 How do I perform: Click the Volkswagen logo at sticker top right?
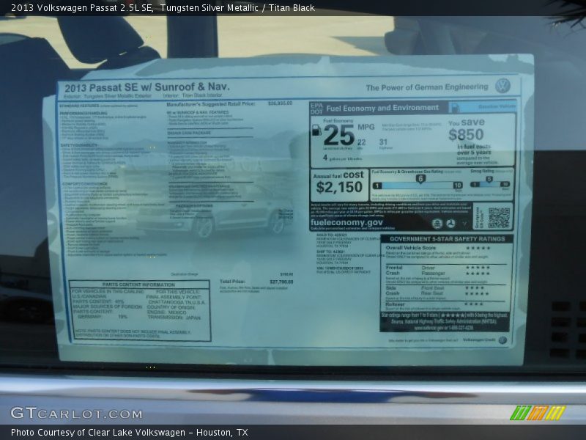click(502, 86)
